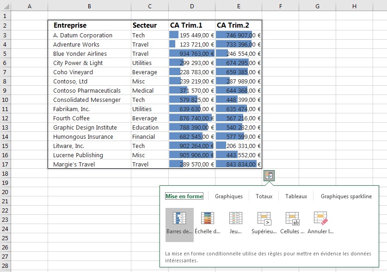Select the Fourth Coffee cell

(x=89, y=118)
